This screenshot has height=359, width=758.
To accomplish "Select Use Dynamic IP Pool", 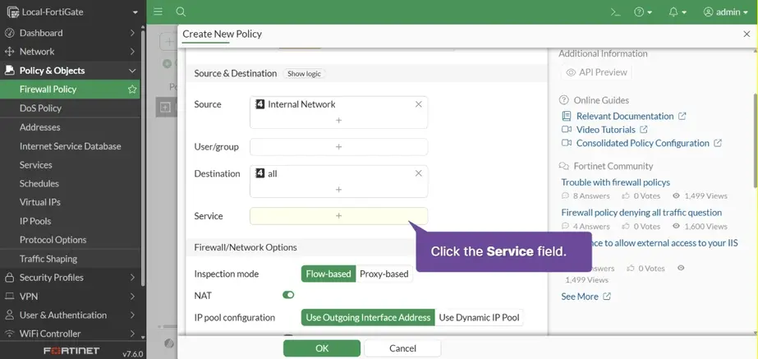I will [x=479, y=318].
